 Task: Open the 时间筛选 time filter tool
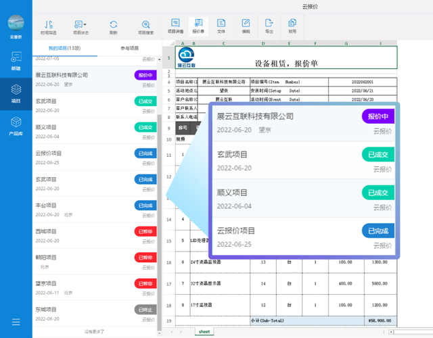pos(49,27)
